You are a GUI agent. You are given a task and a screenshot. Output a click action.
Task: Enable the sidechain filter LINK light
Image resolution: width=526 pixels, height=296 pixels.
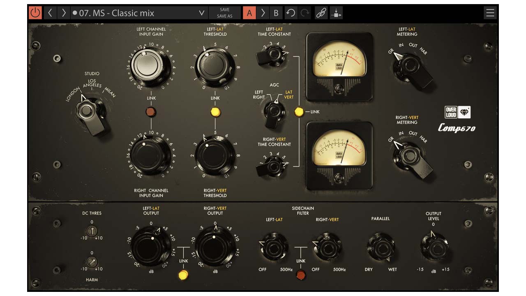[x=301, y=274]
